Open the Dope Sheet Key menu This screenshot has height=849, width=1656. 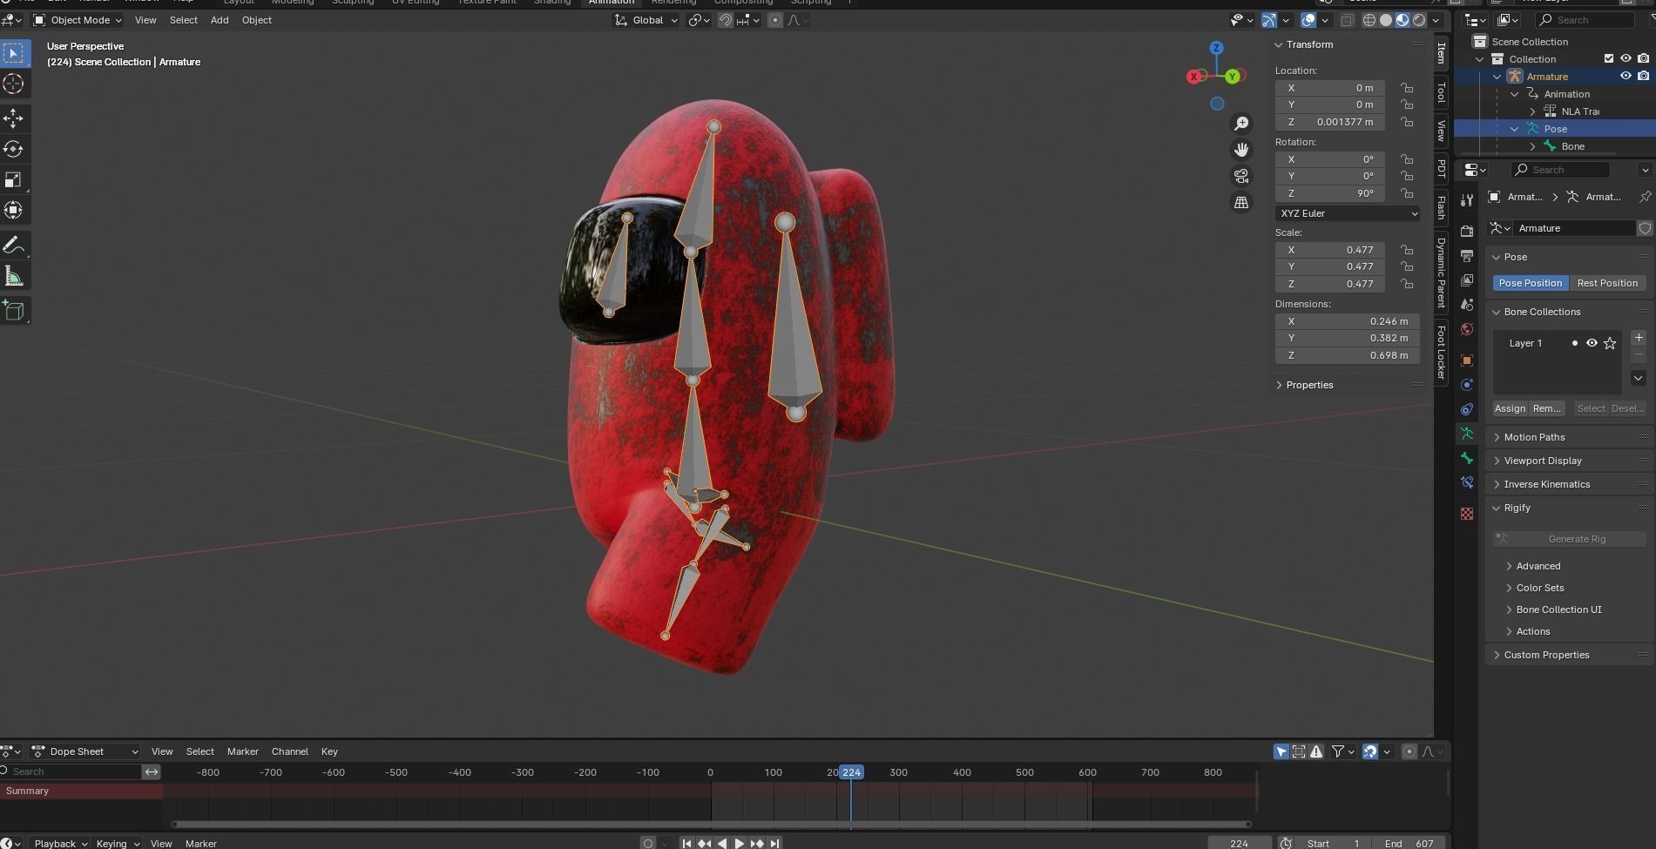329,751
